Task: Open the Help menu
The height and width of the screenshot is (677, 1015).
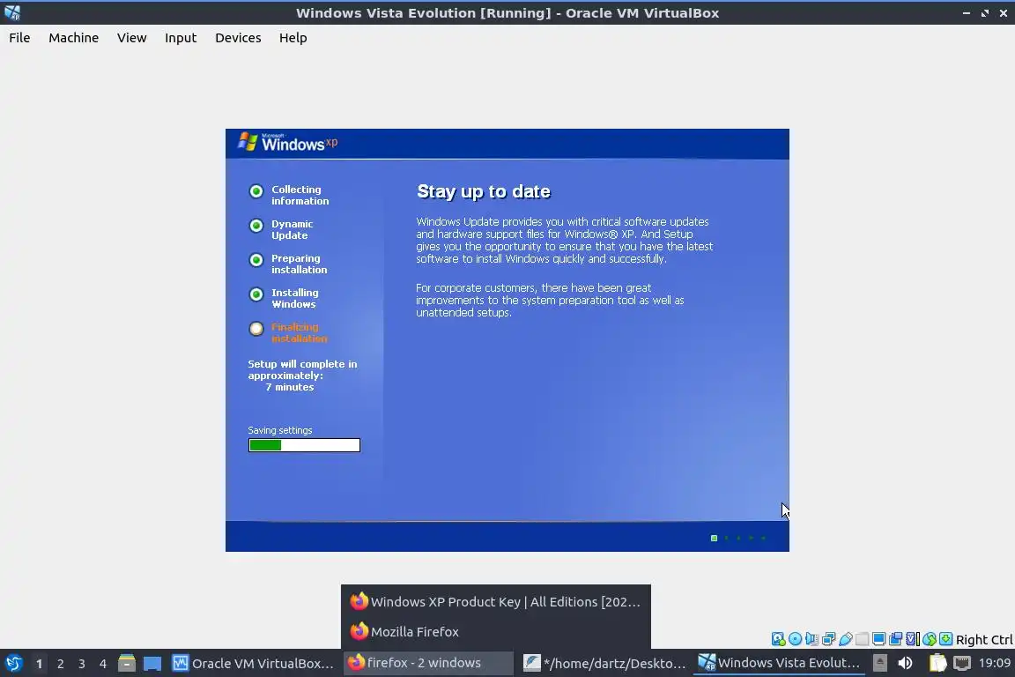Action: (293, 38)
